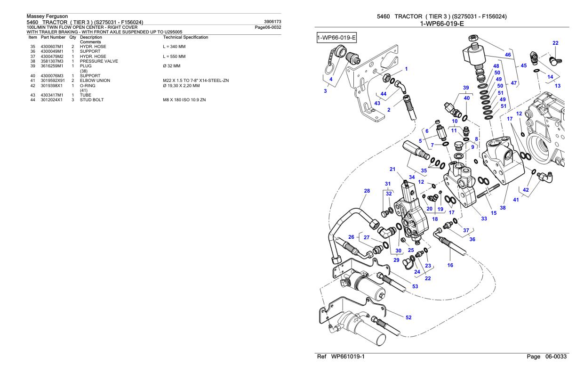Select part number 3581307M3
Image resolution: width=576 pixels, height=373 pixels.
(x=52, y=61)
